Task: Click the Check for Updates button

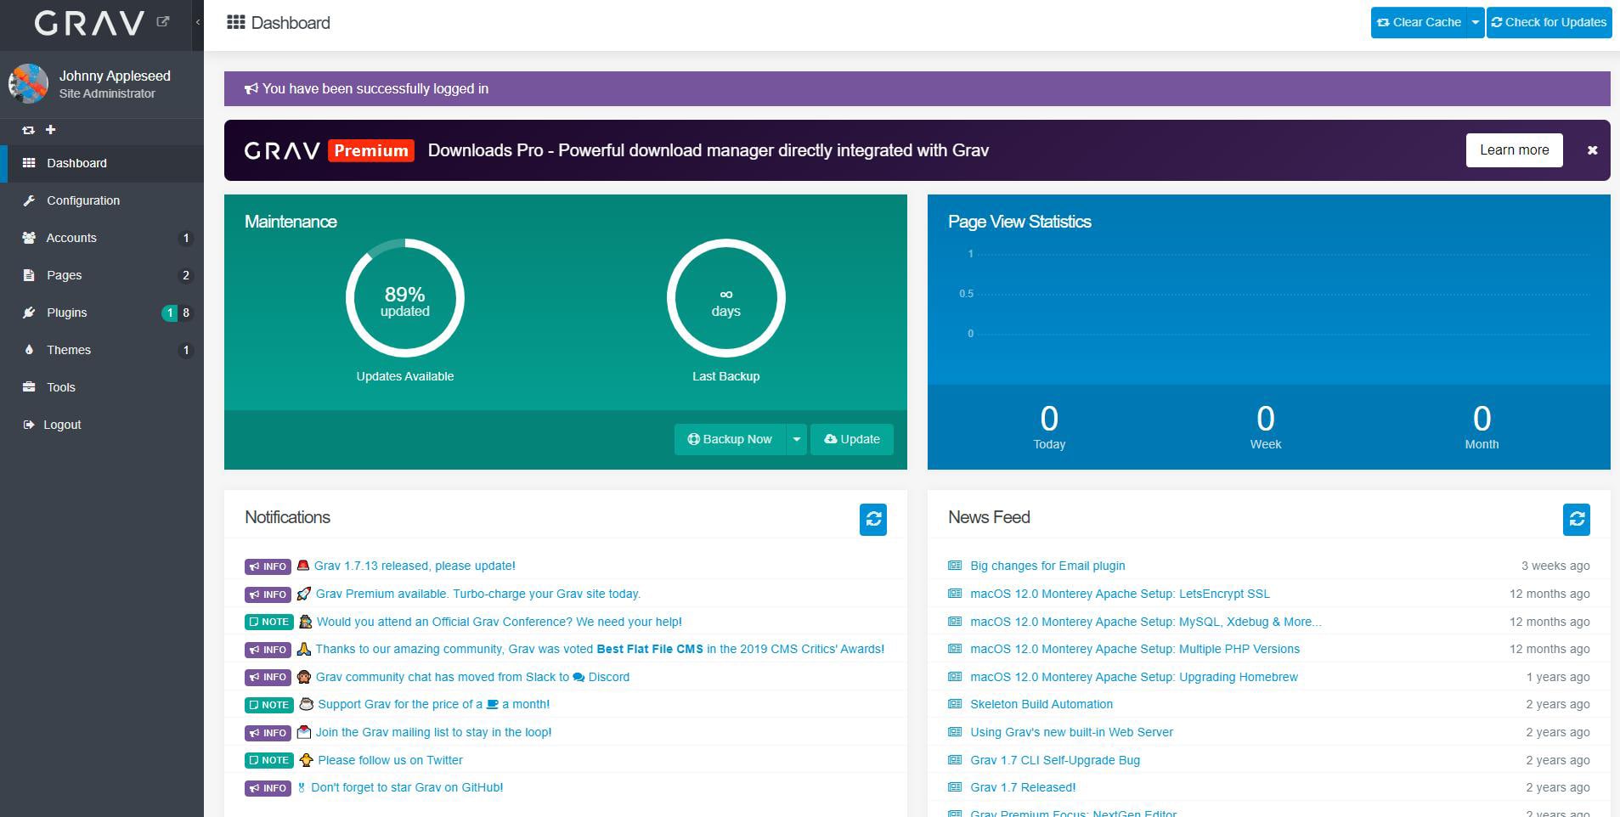Action: 1548,23
